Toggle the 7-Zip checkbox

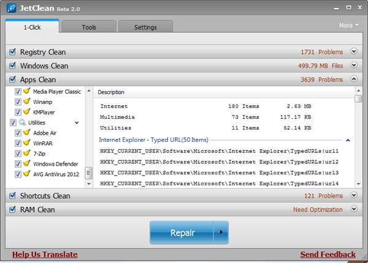(18, 154)
